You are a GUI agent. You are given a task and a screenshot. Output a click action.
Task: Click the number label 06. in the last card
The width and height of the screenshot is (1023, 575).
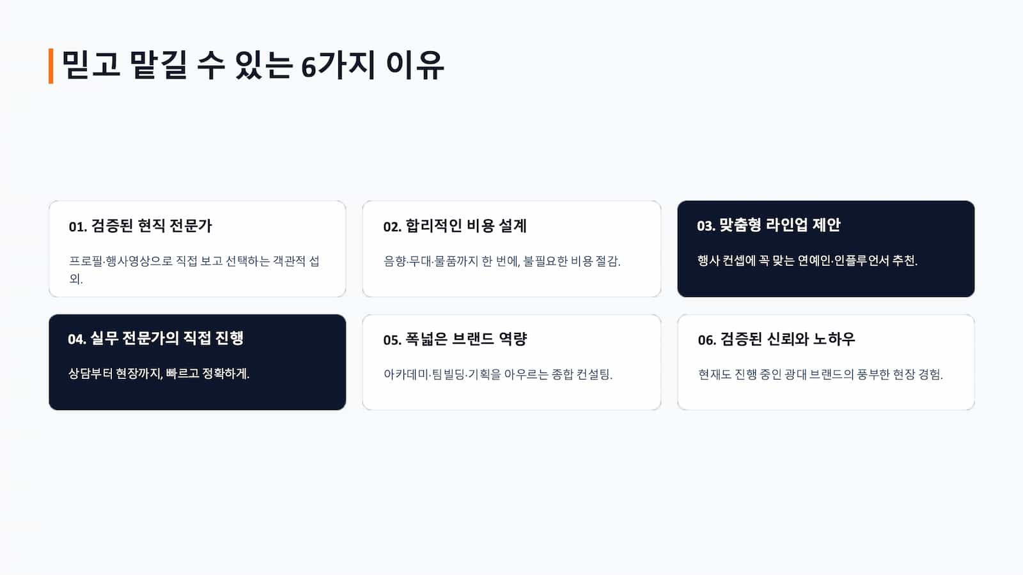[x=707, y=340]
